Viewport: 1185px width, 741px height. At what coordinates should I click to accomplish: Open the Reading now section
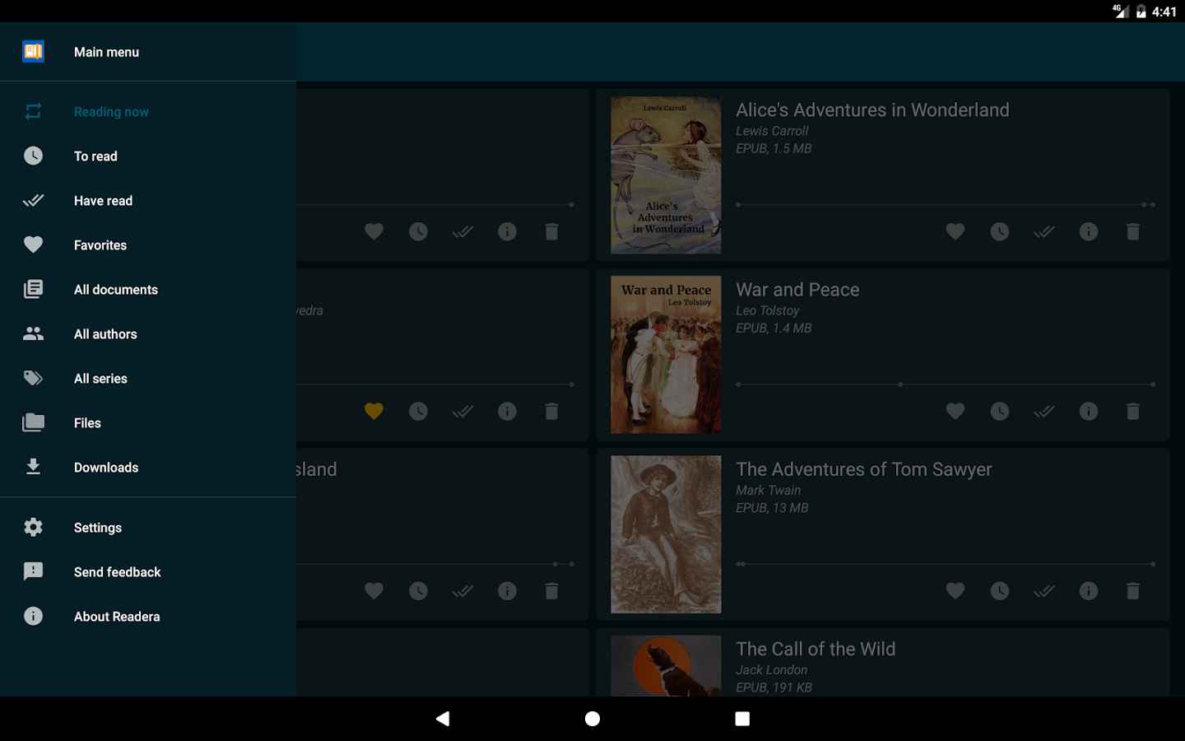tap(148, 111)
